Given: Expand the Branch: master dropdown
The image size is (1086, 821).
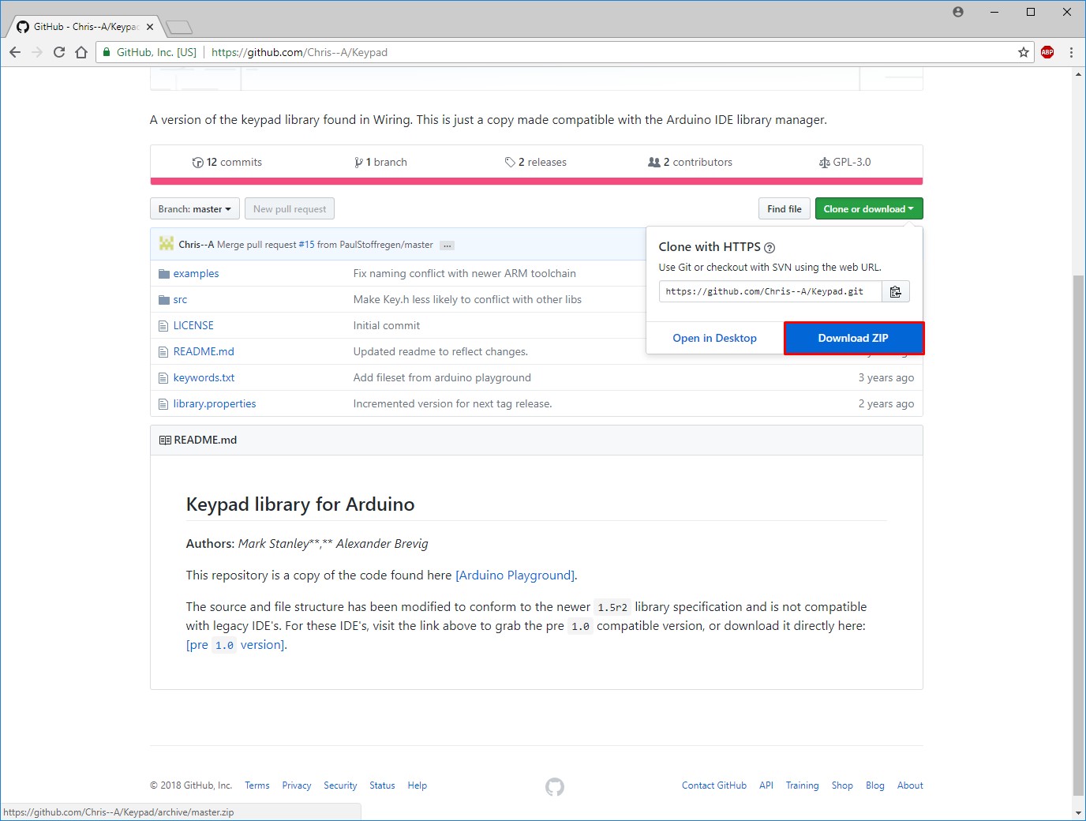Looking at the screenshot, I should pyautogui.click(x=194, y=209).
